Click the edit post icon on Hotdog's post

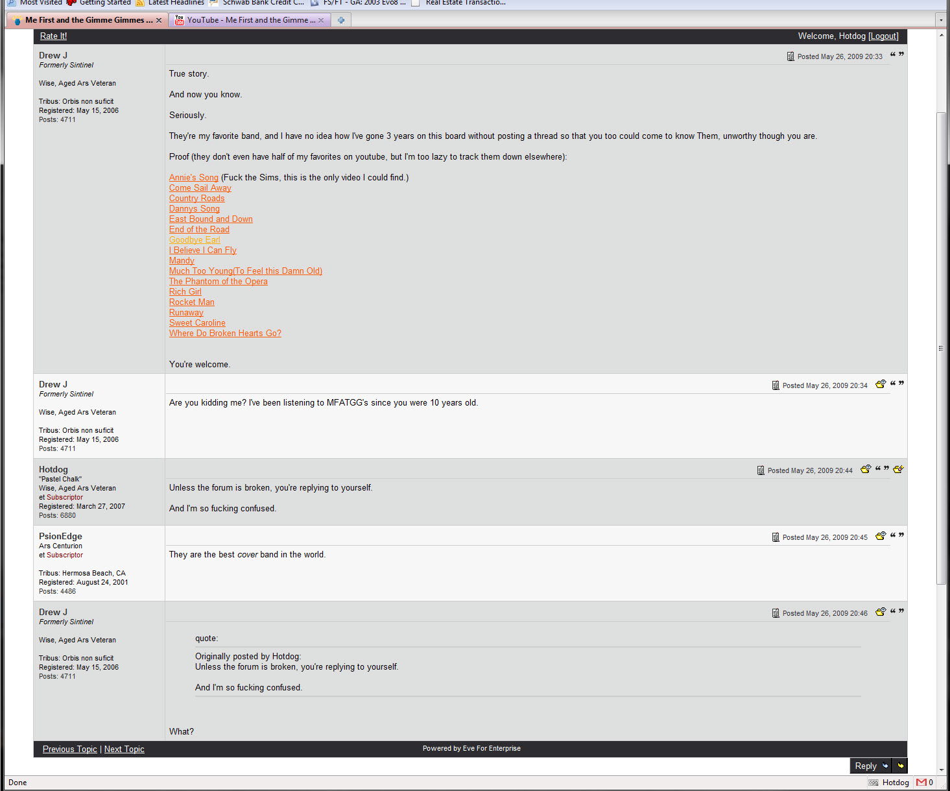898,469
